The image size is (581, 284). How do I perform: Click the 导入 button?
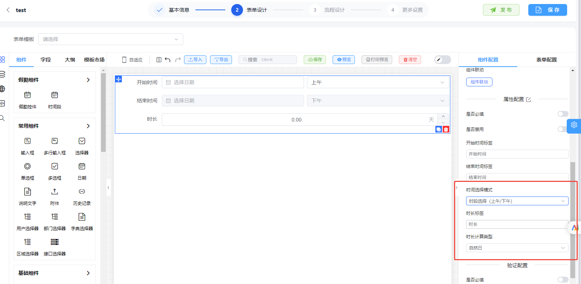point(195,60)
